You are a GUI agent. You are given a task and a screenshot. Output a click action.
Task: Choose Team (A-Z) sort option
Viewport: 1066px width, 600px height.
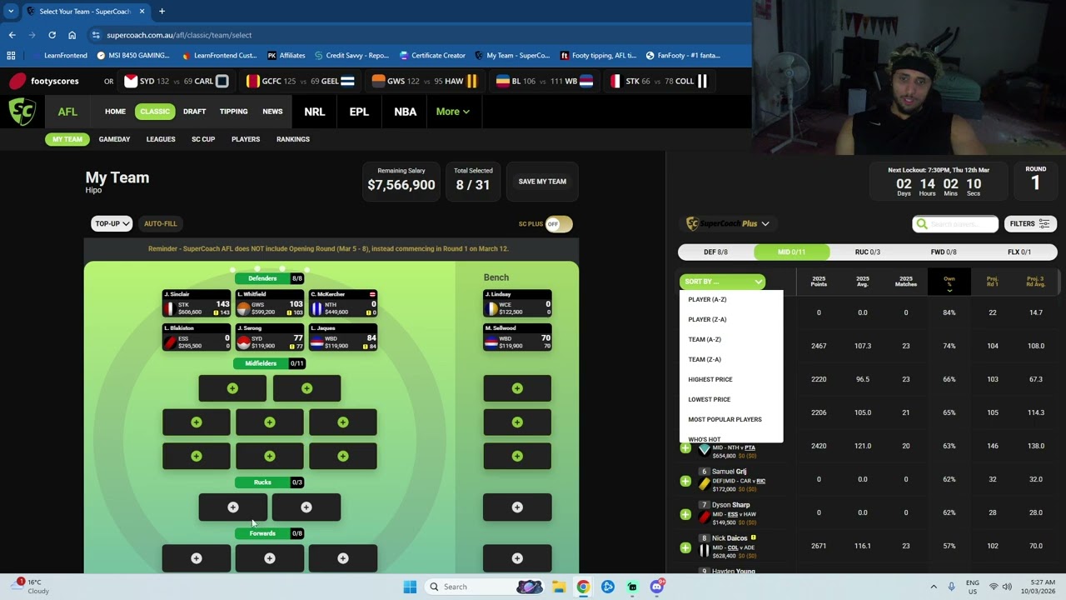705,339
